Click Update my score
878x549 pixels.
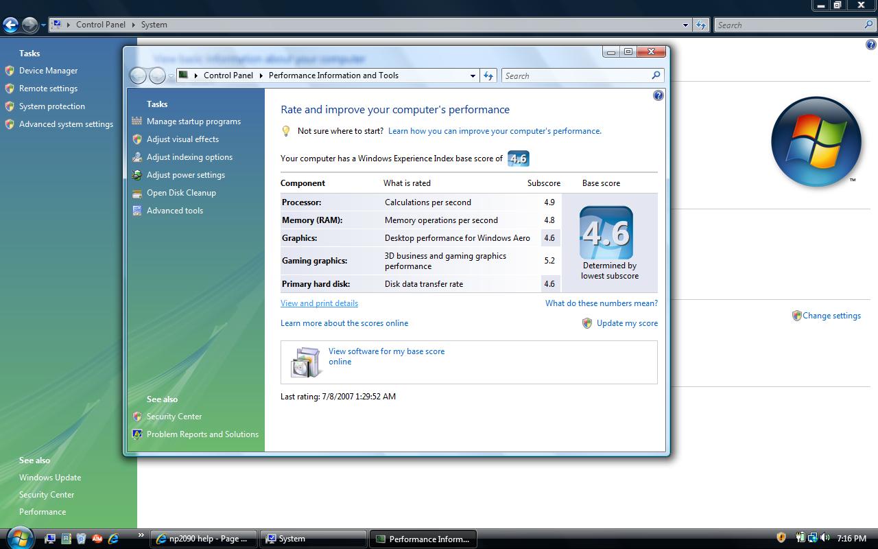(627, 323)
